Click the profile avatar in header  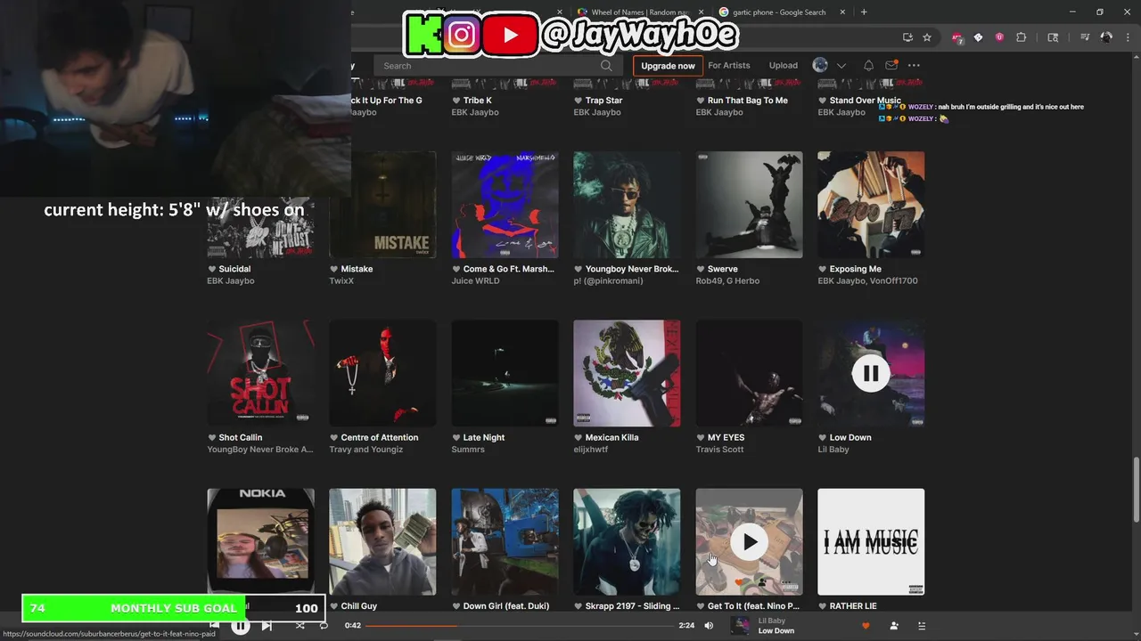coord(820,65)
